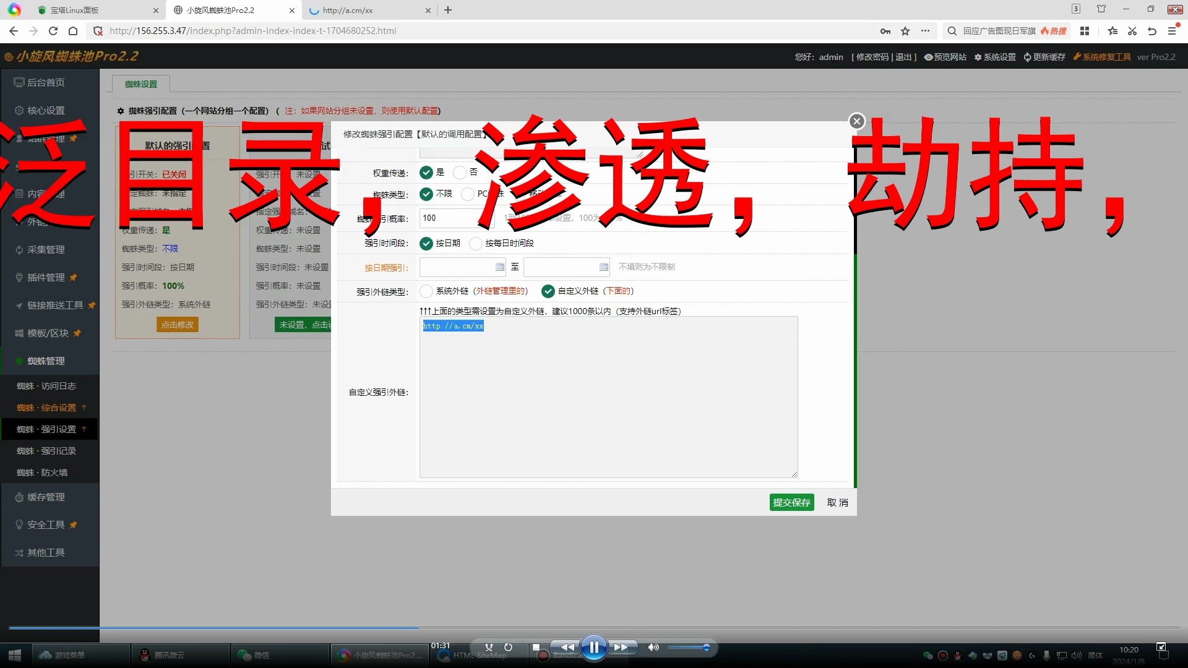Click the browser forward arrow
Image resolution: width=1188 pixels, height=668 pixels.
[x=33, y=31]
